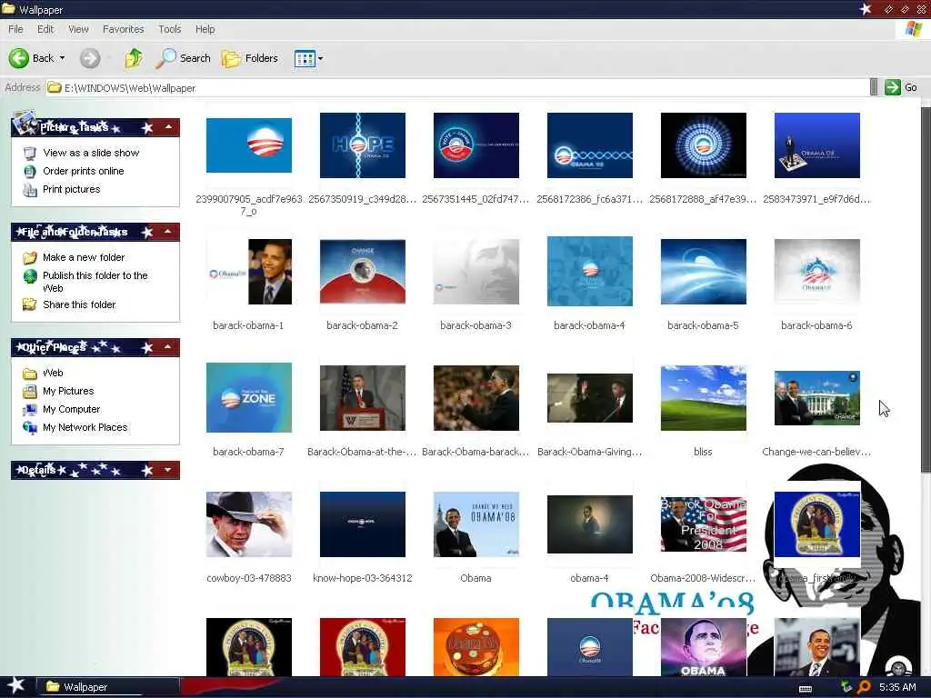Click Make a new folder
Image resolution: width=931 pixels, height=698 pixels.
(84, 257)
